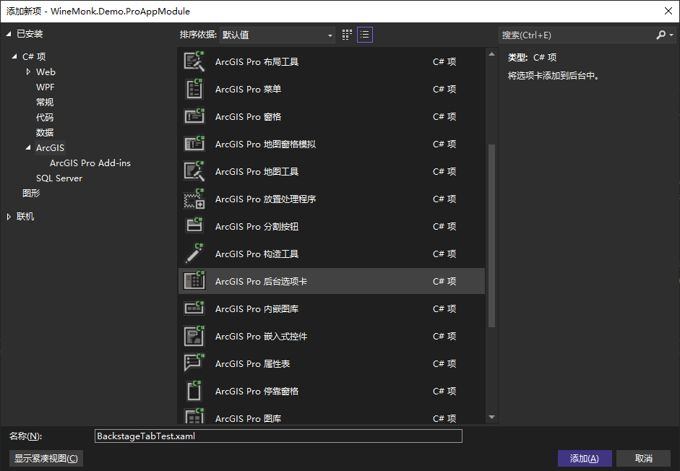Image resolution: width=680 pixels, height=471 pixels.
Task: Select the ArcGIS Pro 放置处理程序 icon
Action: click(x=194, y=199)
